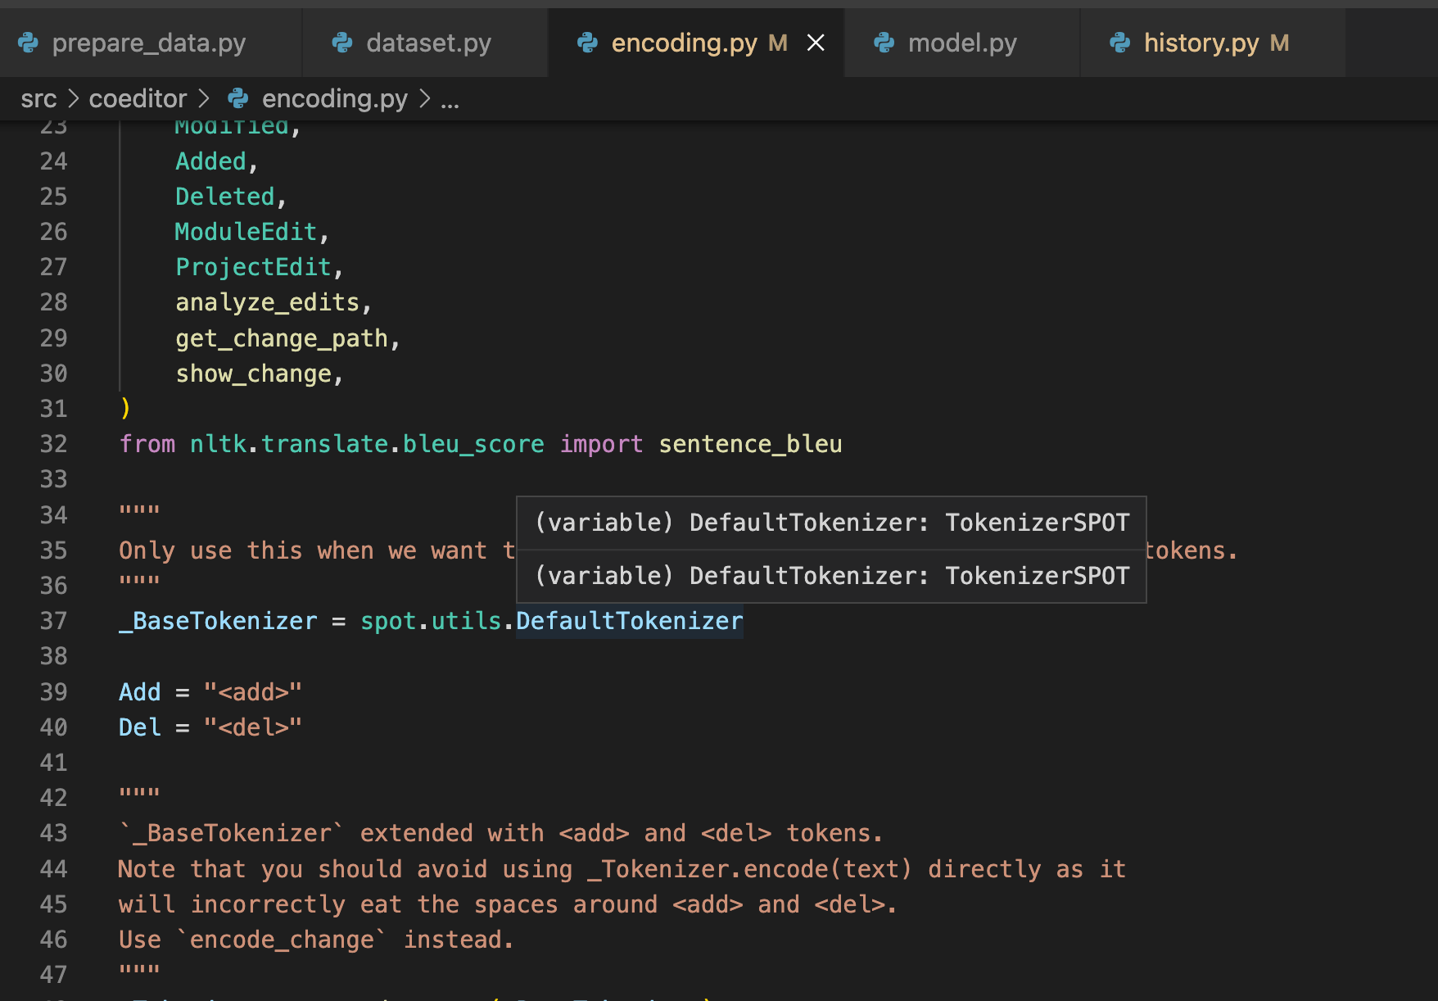
Task: Click the 'import' keyword on line 32
Action: [601, 444]
